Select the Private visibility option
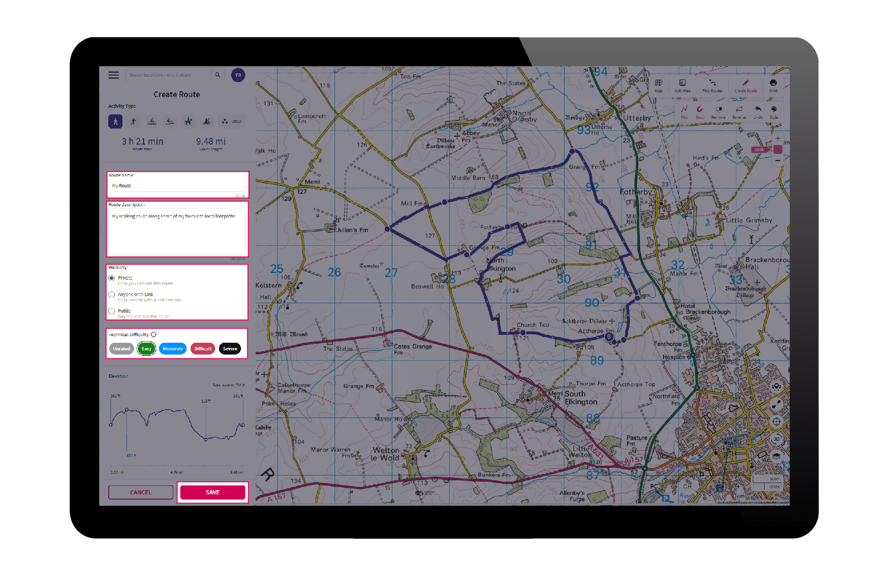The height and width of the screenshot is (581, 895). click(112, 278)
